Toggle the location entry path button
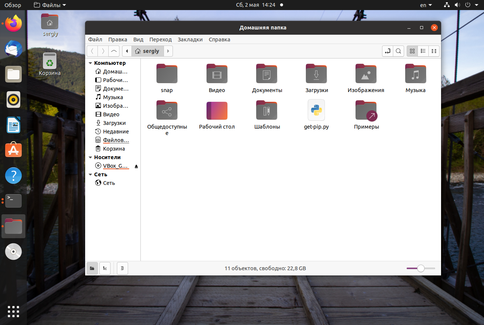The height and width of the screenshot is (325, 484). click(388, 51)
